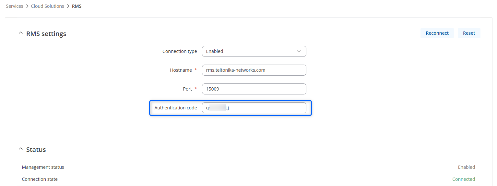Go to Services in the breadcrumb
Screen dimensions: 497x186
click(15, 6)
